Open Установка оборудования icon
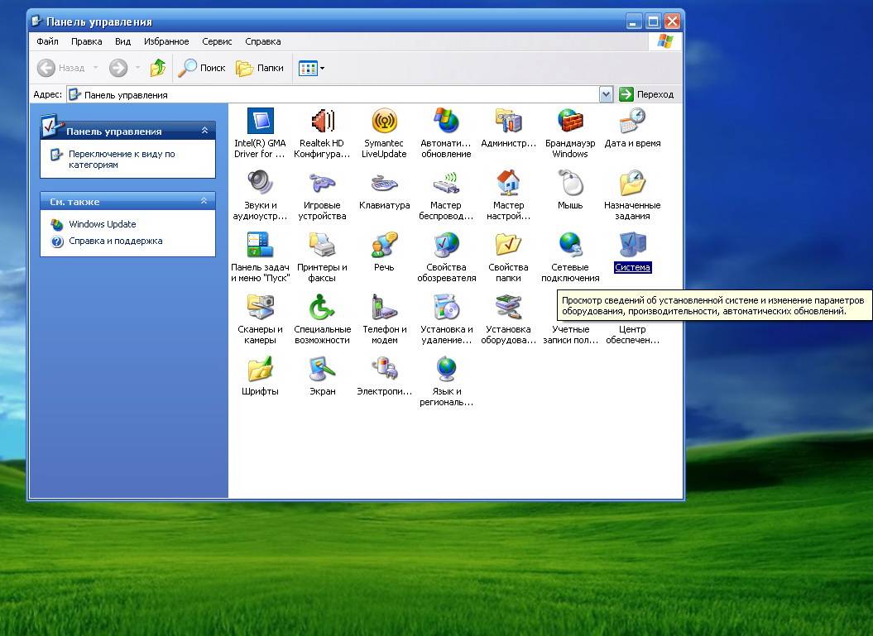Viewport: 873px width, 636px height. click(508, 307)
